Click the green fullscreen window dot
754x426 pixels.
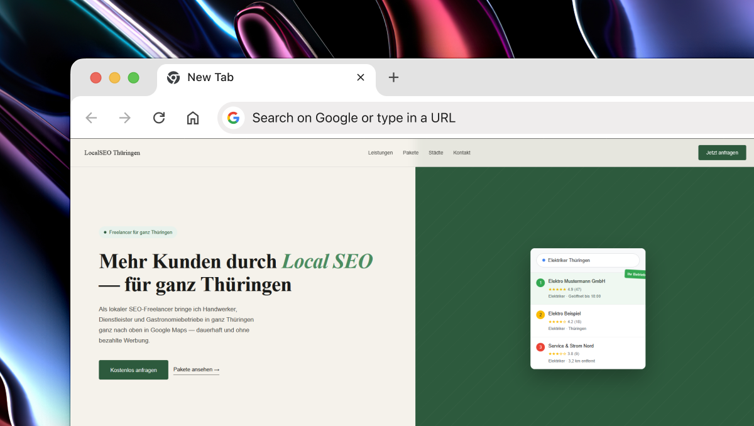[x=133, y=78]
